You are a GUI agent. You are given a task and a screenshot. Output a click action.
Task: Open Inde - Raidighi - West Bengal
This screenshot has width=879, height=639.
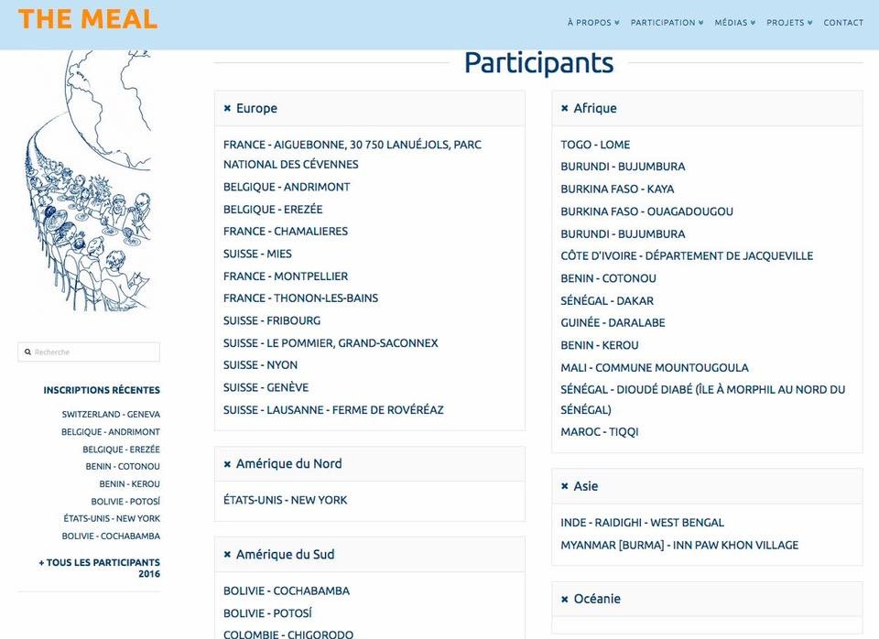click(x=643, y=523)
